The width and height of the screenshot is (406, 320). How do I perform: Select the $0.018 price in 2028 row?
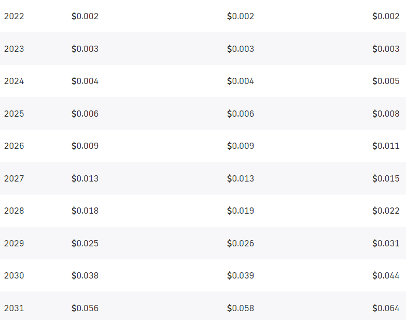click(x=85, y=211)
